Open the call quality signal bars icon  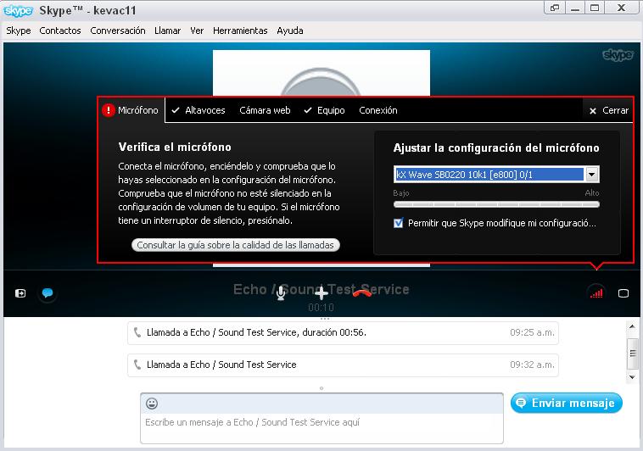pyautogui.click(x=596, y=293)
